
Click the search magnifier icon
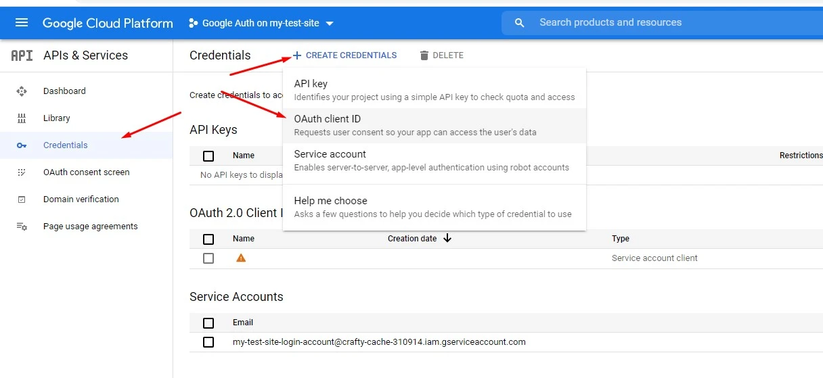(x=520, y=23)
